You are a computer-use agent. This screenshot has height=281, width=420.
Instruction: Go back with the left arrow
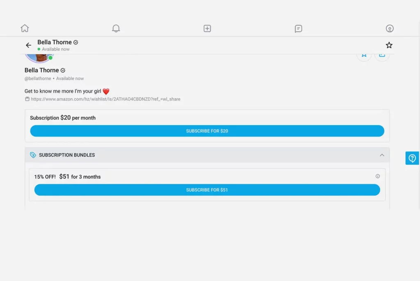click(28, 45)
